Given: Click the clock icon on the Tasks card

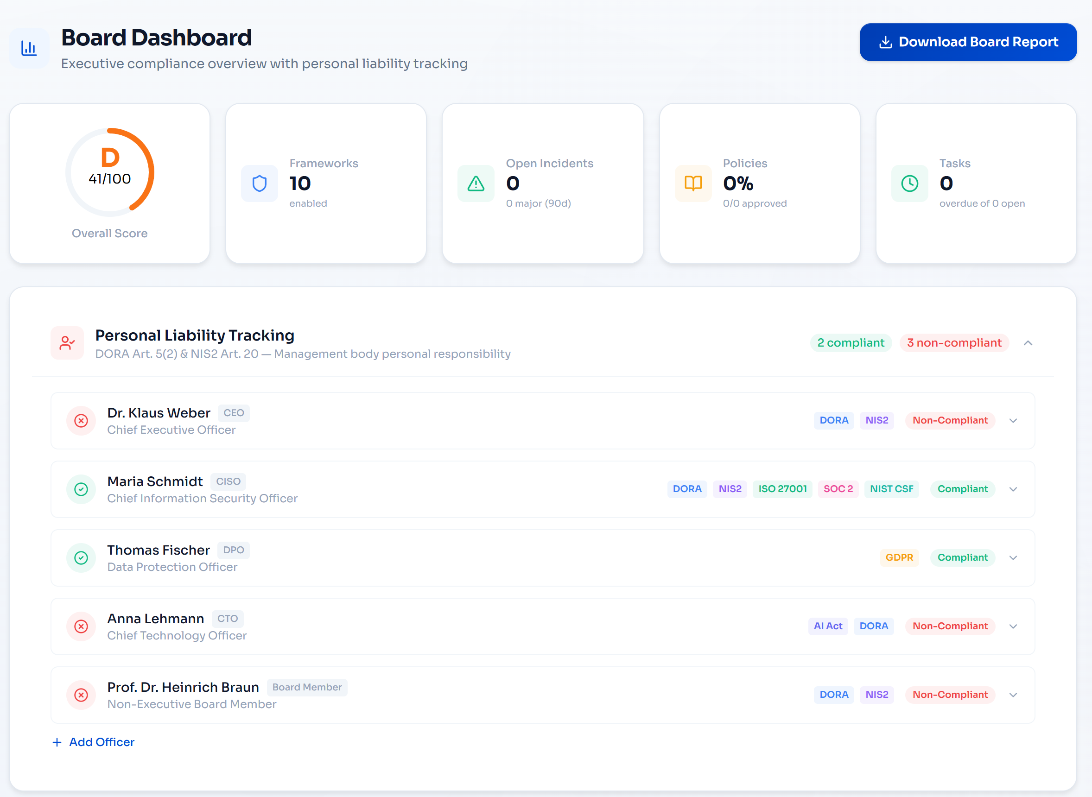Looking at the screenshot, I should tap(909, 183).
